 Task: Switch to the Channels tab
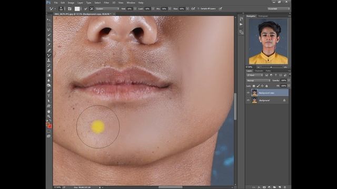pos(259,71)
